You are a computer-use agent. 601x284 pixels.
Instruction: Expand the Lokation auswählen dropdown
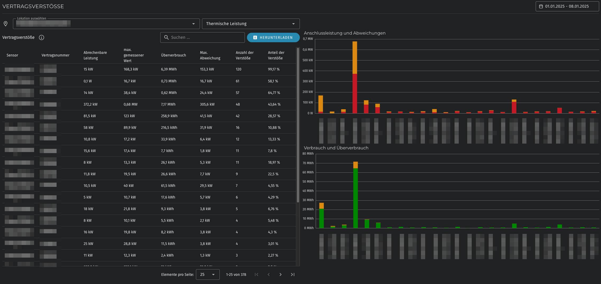[x=194, y=24]
